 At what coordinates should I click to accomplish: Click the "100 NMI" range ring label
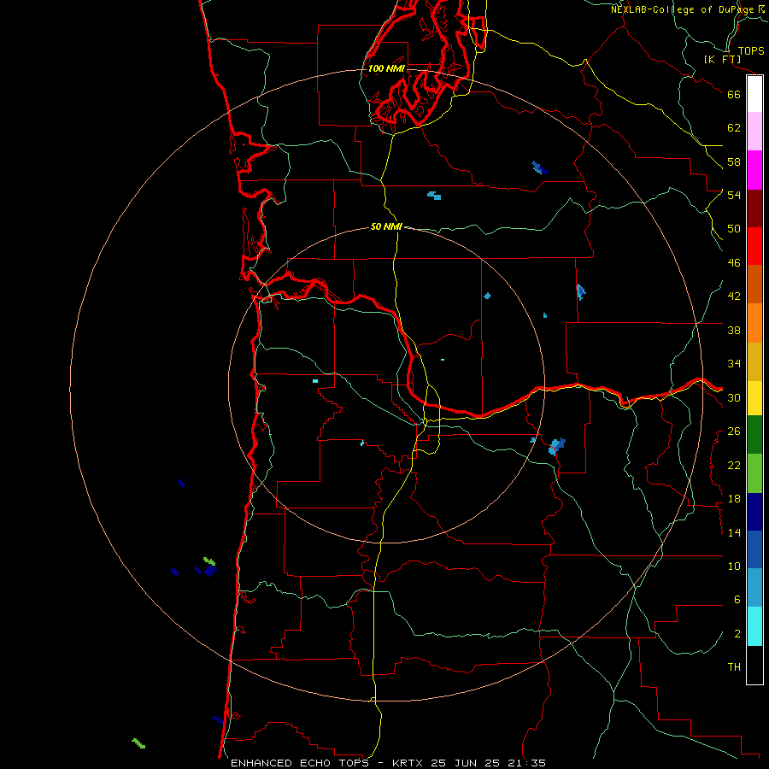386,68
